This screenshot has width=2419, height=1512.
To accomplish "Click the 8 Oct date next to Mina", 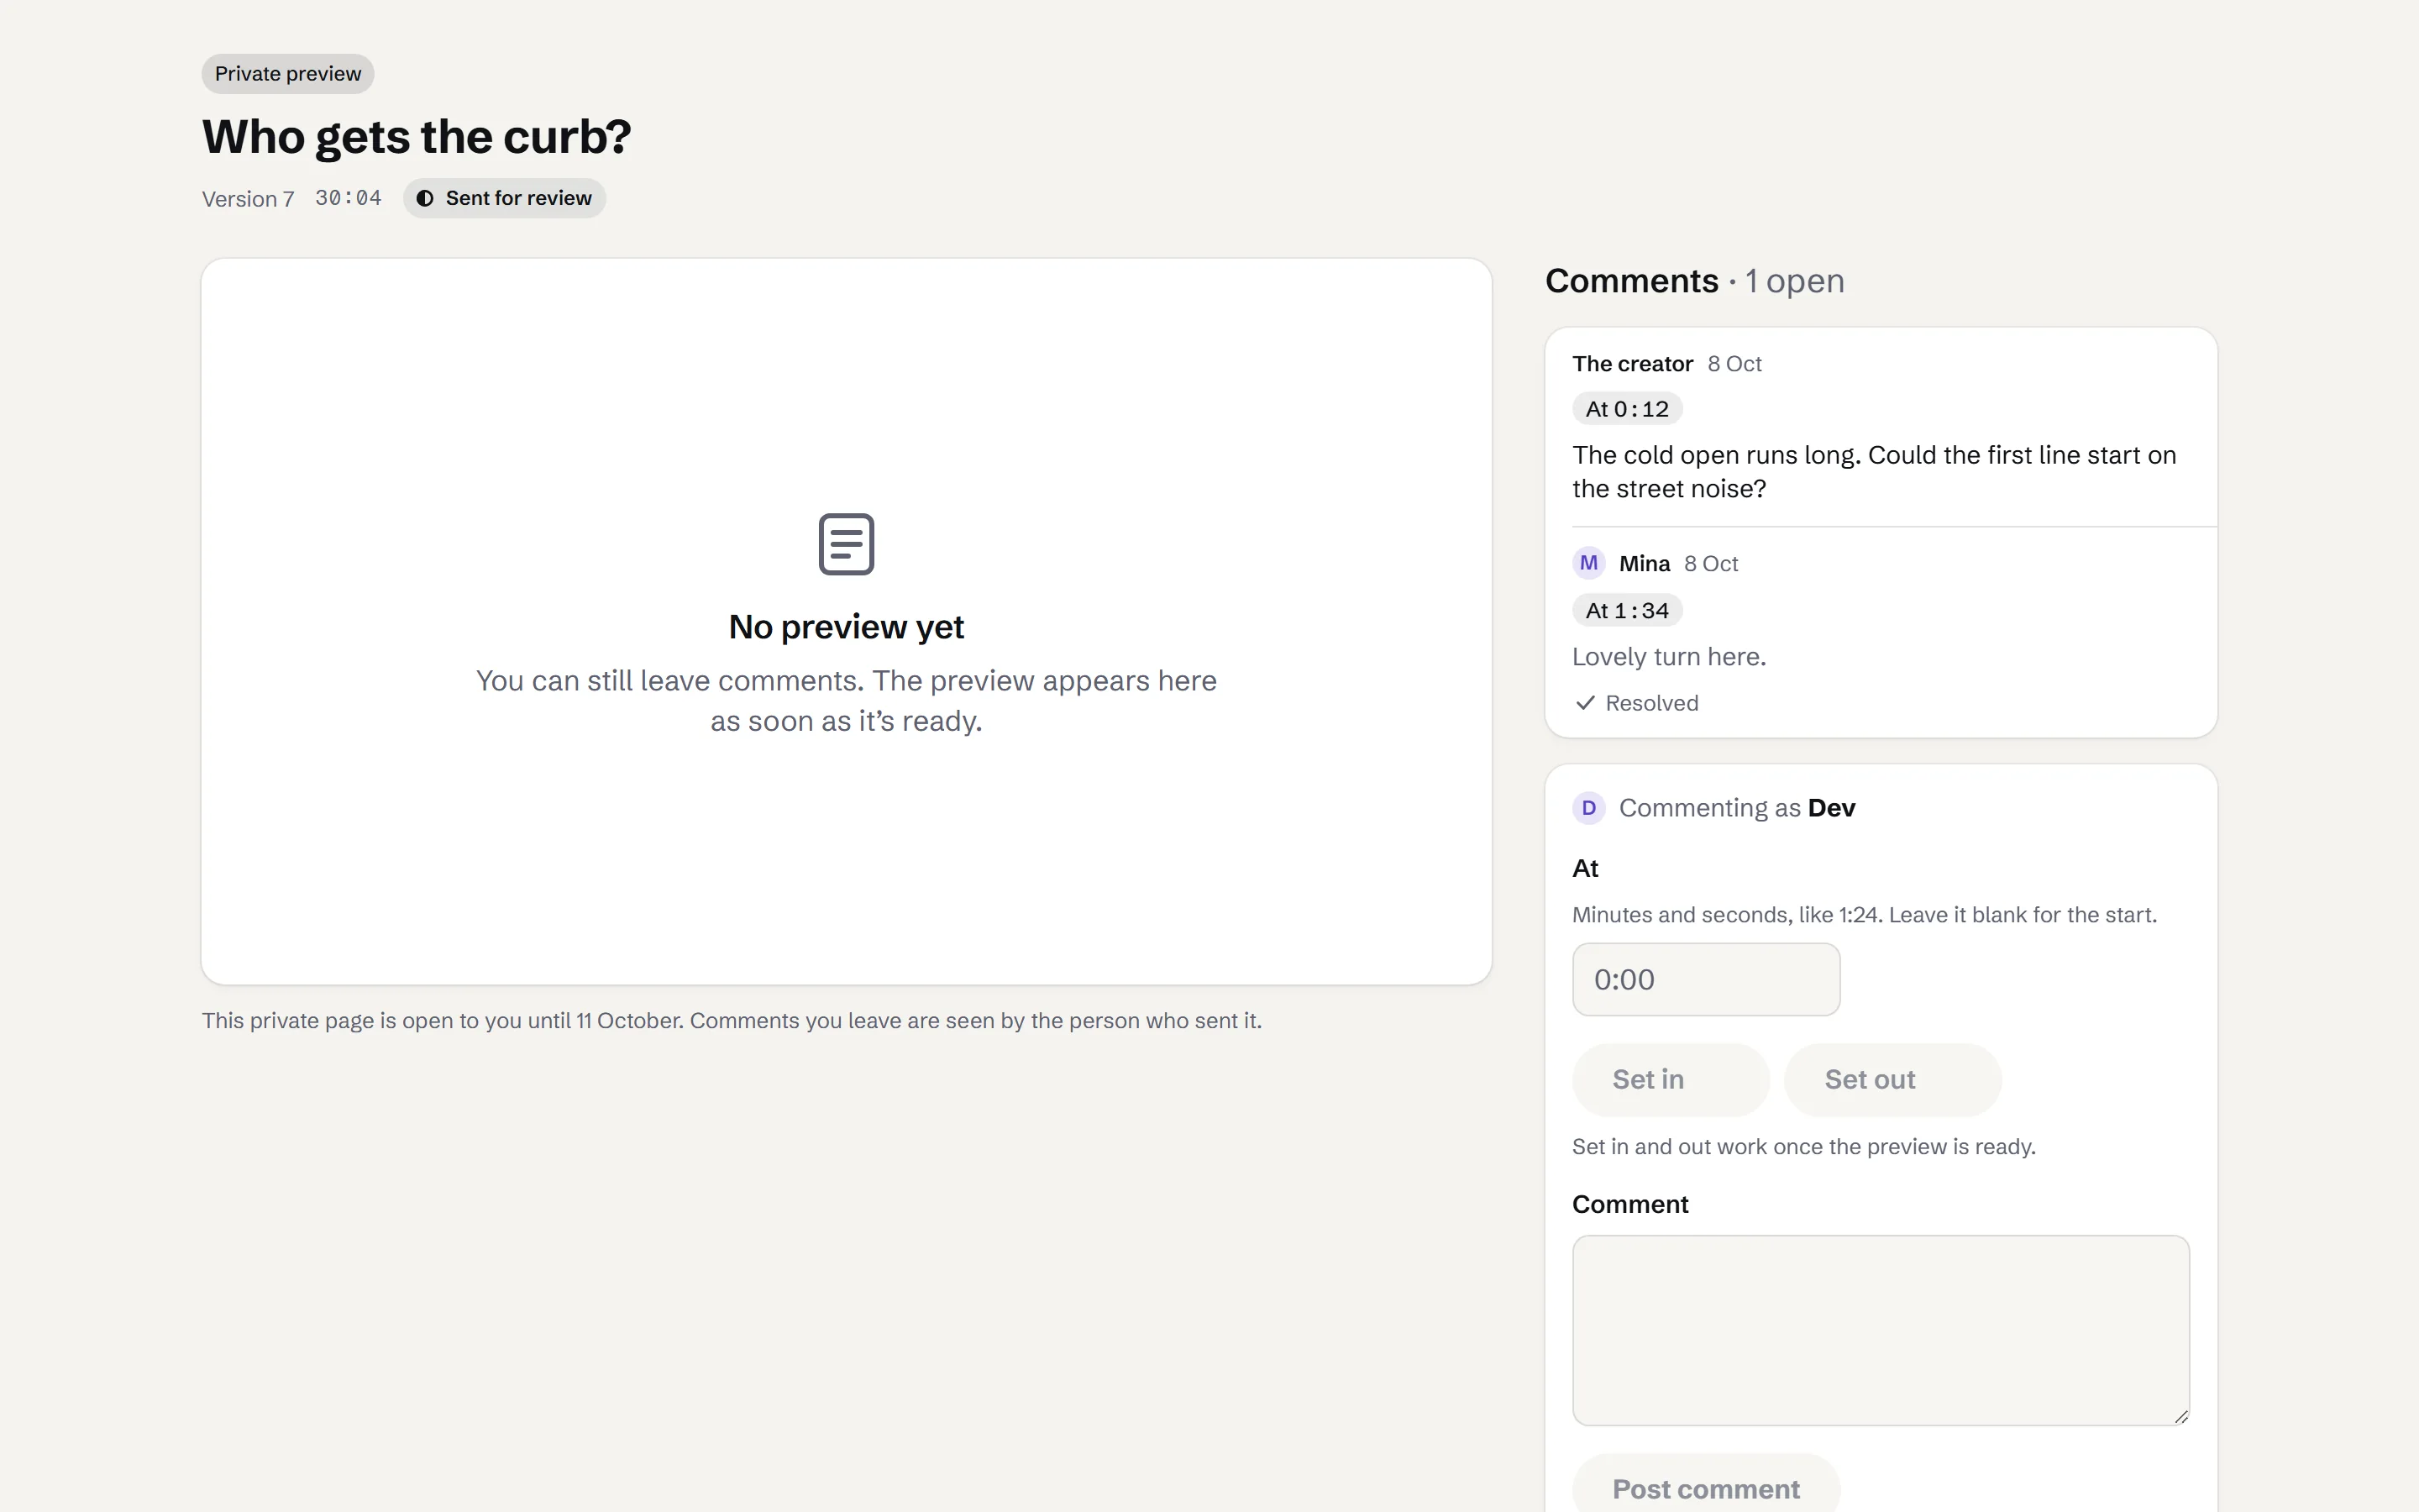I will point(1711,564).
